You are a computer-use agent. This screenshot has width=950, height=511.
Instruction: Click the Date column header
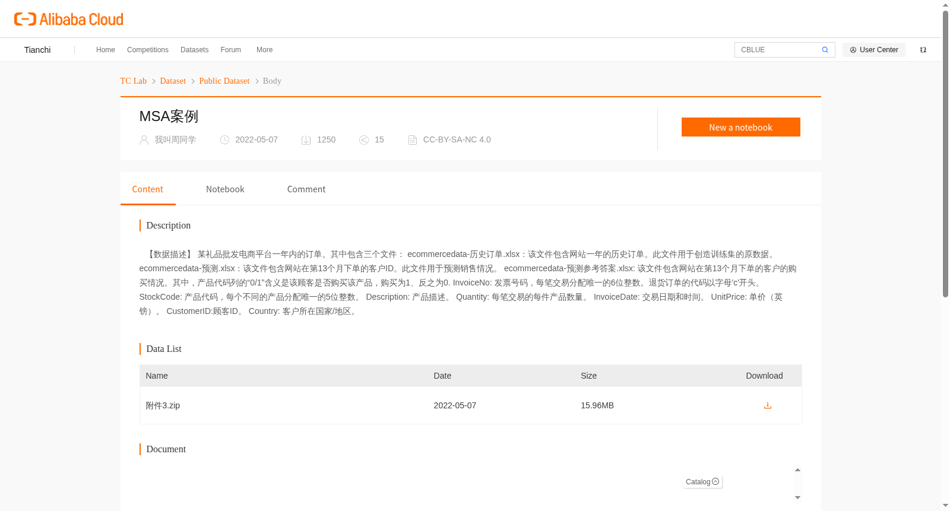(x=442, y=376)
